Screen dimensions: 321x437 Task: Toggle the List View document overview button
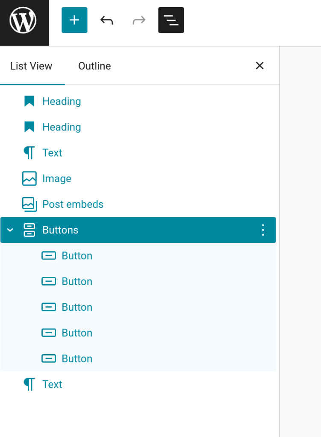point(171,20)
